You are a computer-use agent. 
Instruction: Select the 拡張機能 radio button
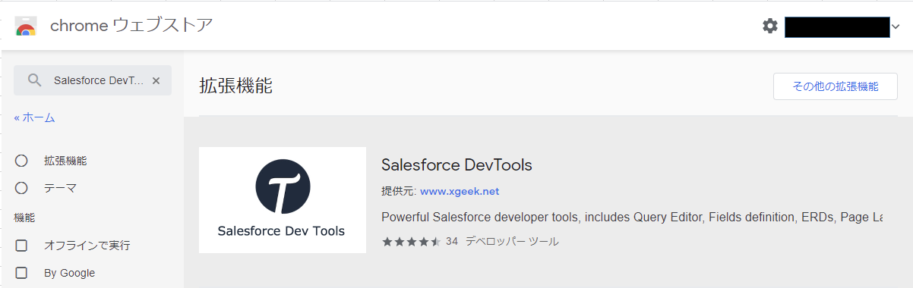point(21,161)
